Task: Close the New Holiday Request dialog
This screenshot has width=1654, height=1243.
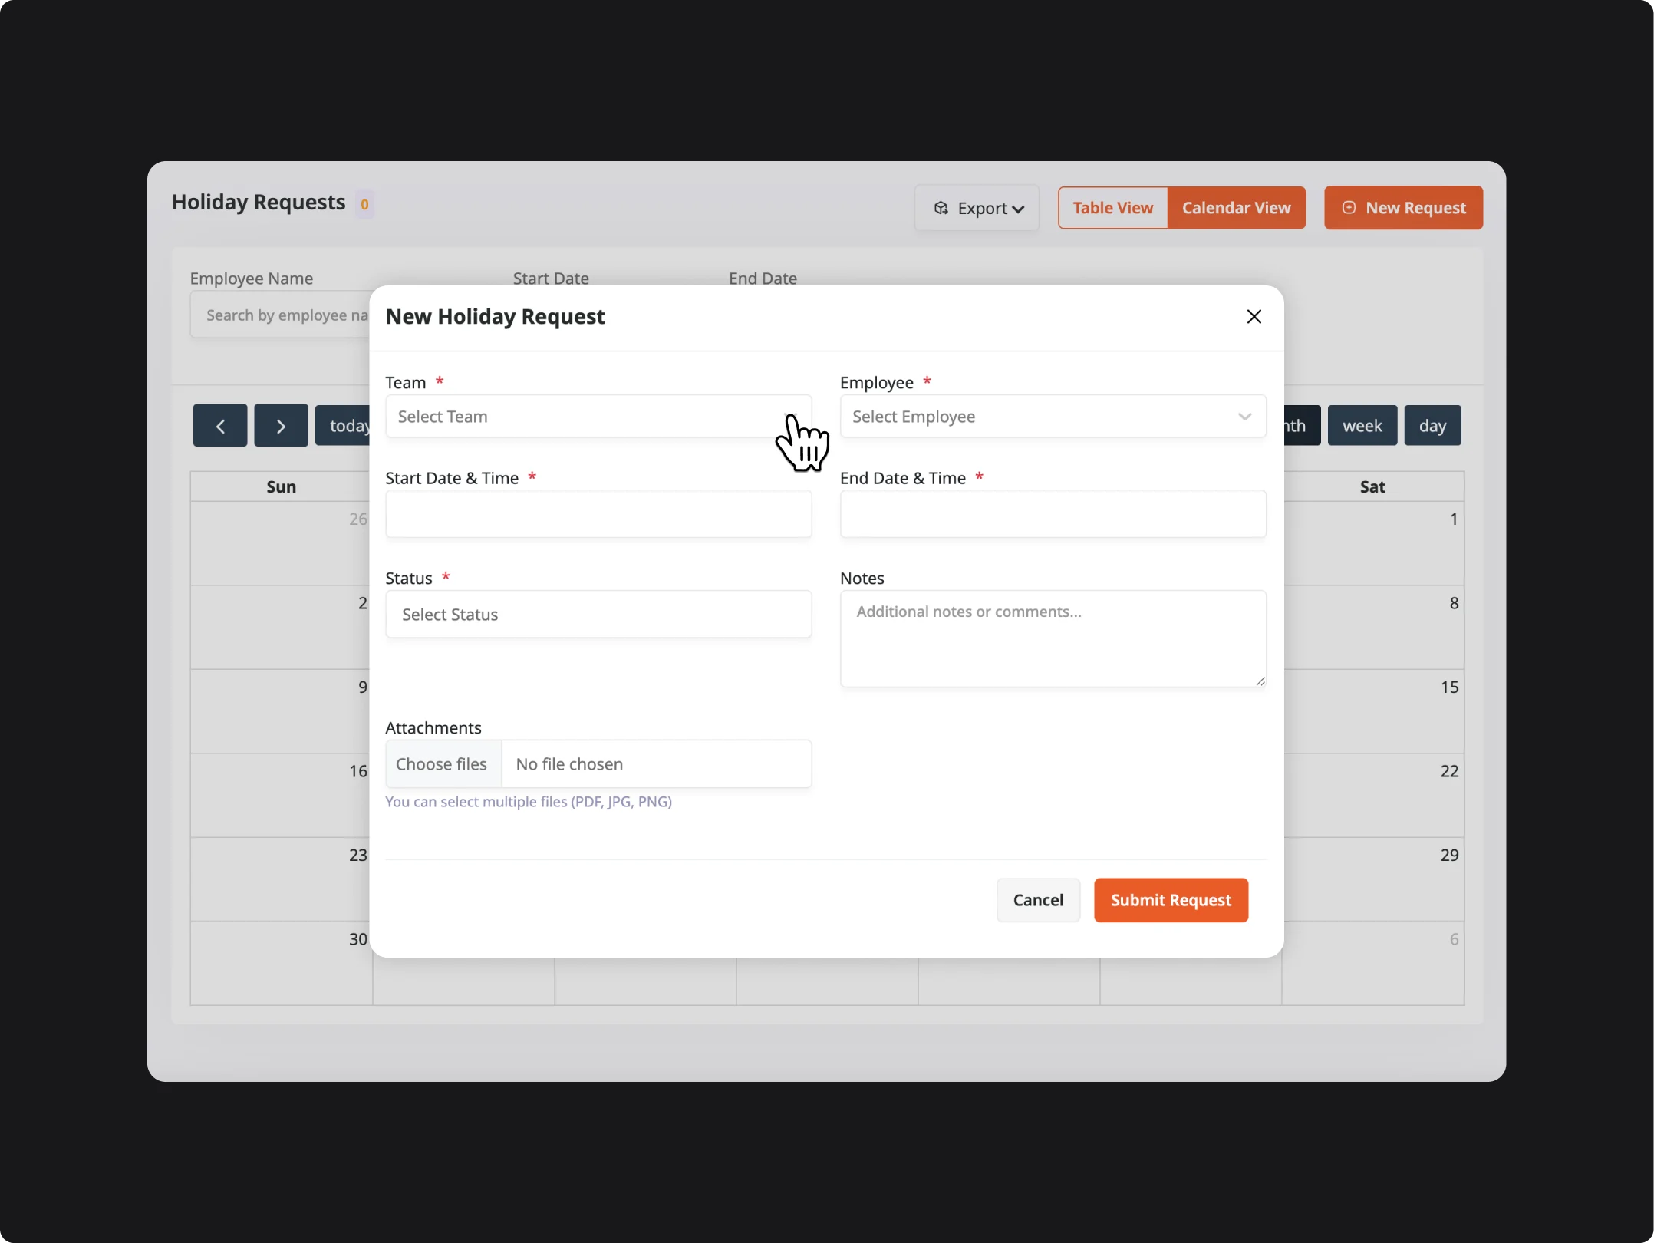Action: [x=1254, y=316]
